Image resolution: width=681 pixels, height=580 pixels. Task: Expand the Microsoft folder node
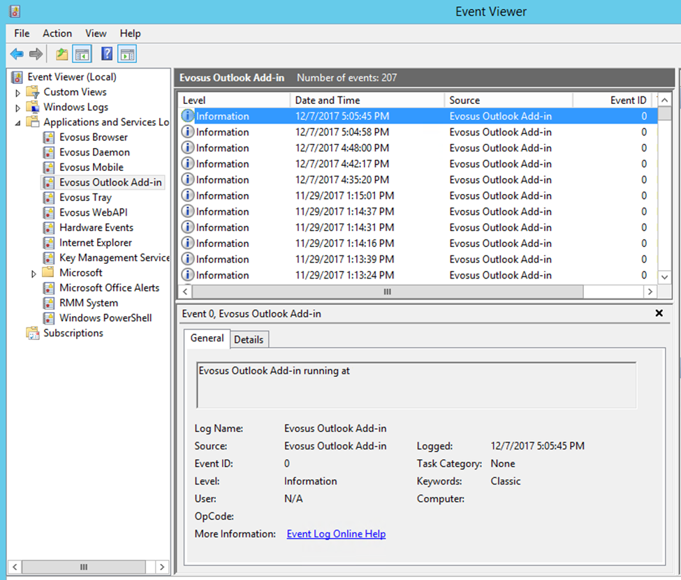(x=34, y=274)
